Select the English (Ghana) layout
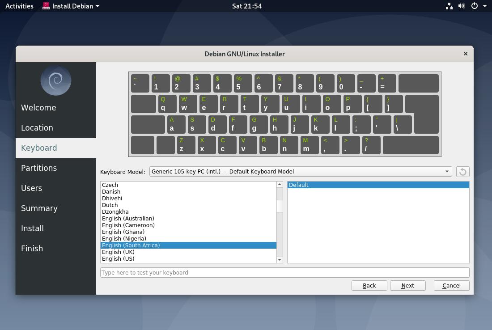This screenshot has height=330, width=492. point(188,232)
